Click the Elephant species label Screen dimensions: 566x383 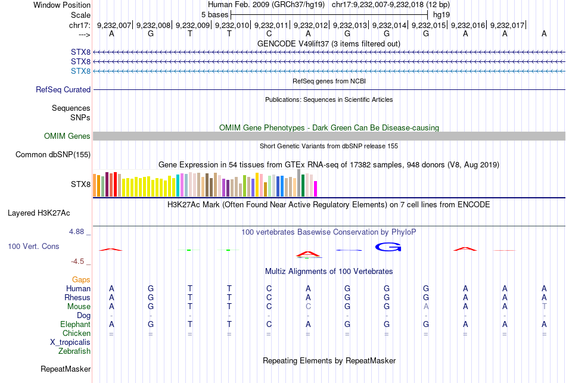click(x=76, y=324)
